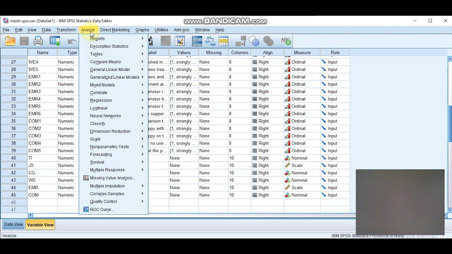452x254 pixels.
Task: Click the Select Cases toolbar icon
Action: point(224,41)
